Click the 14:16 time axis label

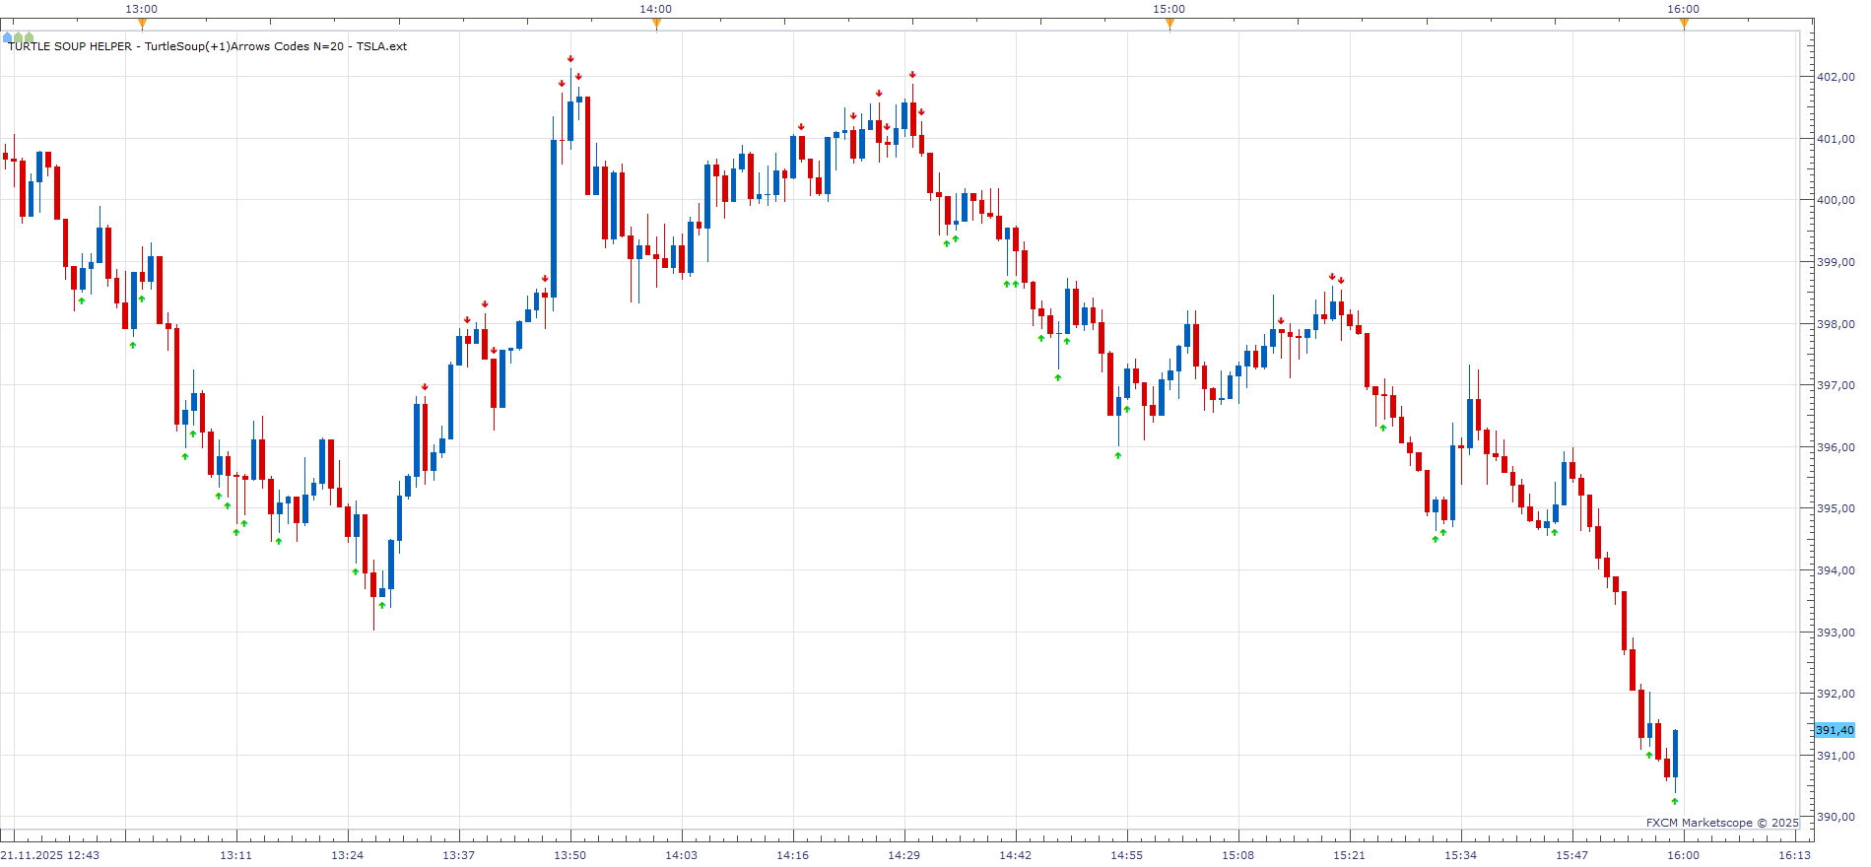click(792, 855)
